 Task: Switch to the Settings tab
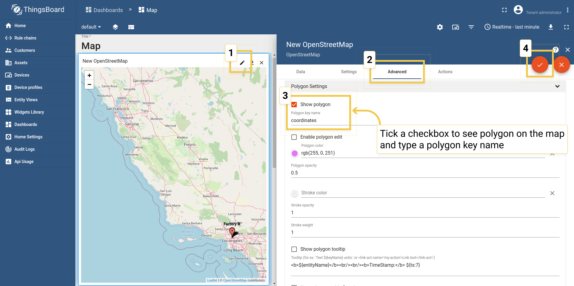349,72
